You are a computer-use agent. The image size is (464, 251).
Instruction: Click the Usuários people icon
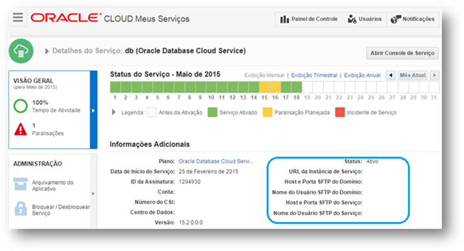click(352, 19)
